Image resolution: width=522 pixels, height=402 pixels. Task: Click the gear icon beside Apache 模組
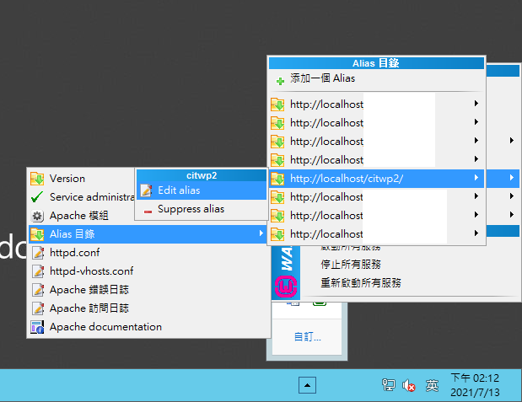point(37,216)
